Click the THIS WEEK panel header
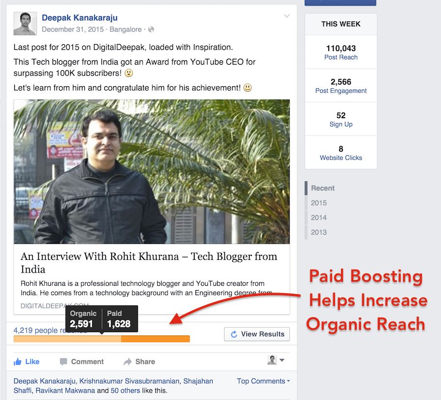 click(341, 24)
